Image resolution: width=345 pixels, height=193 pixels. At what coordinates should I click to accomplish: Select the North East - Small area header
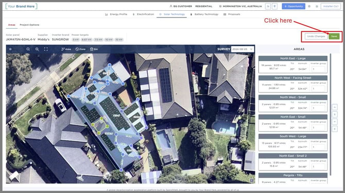(x=293, y=117)
